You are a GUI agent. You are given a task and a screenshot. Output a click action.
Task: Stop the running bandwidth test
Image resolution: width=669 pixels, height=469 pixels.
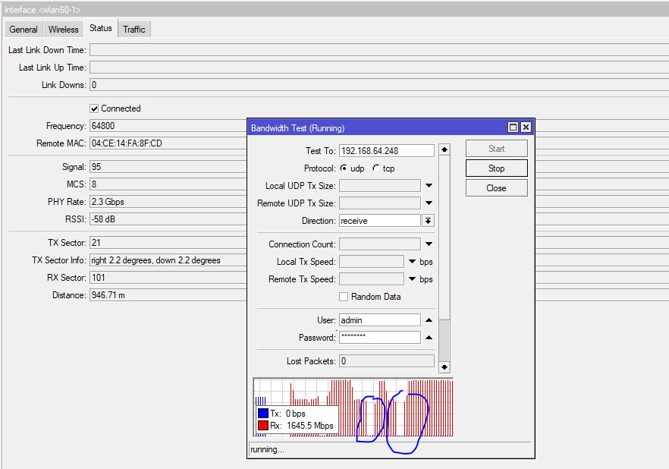tap(496, 168)
